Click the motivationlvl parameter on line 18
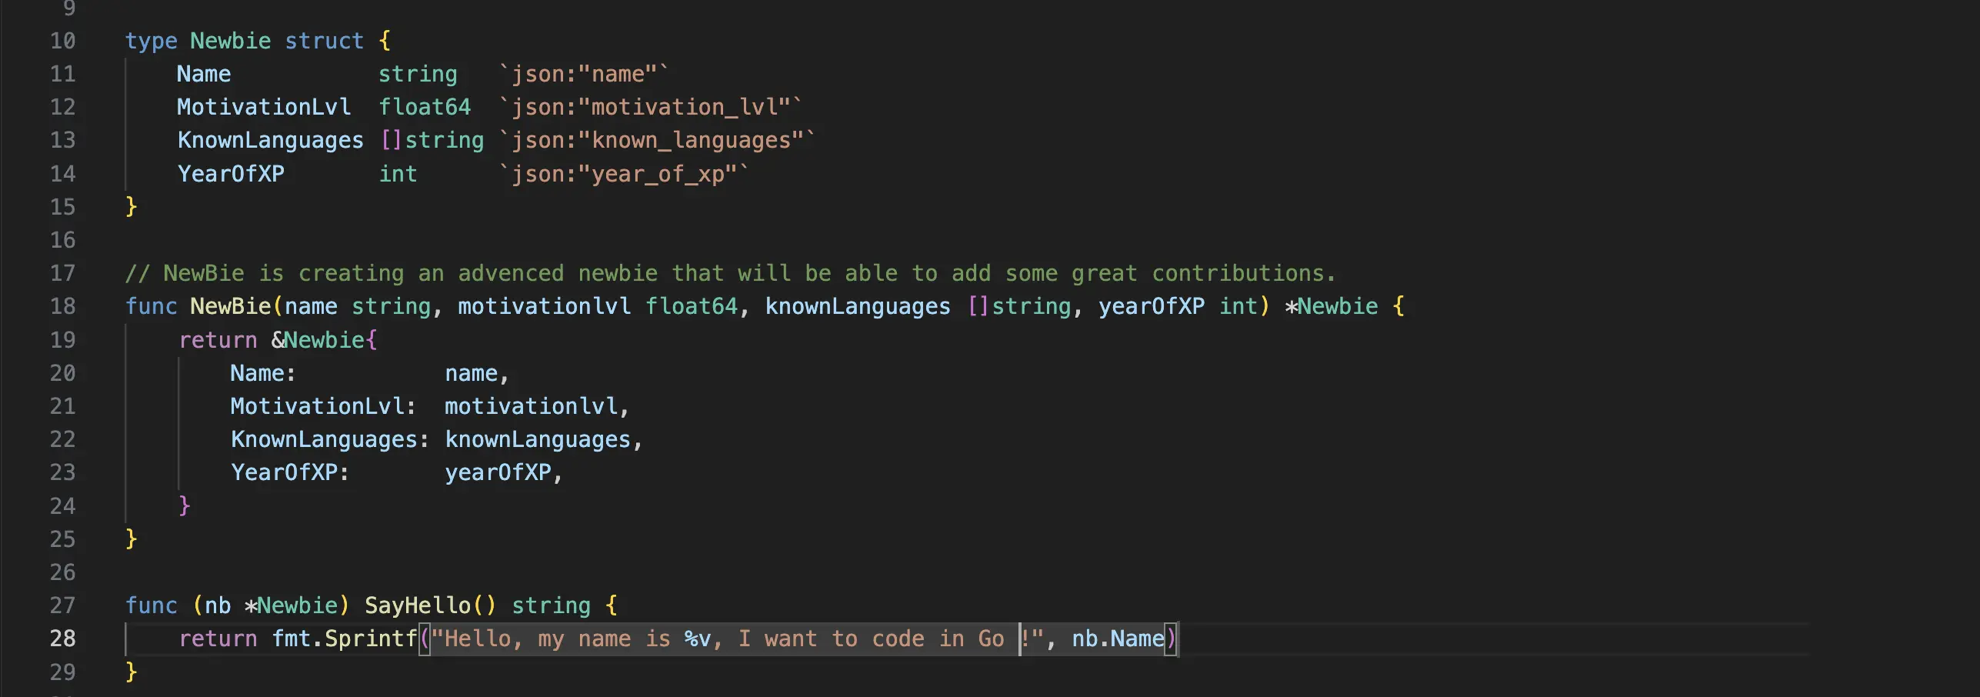Screen dimensions: 1980x697 click(x=544, y=306)
